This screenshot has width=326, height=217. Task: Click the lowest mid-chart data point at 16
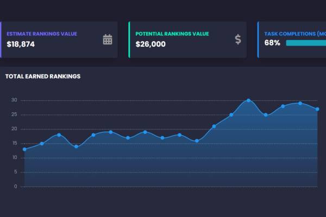point(197,141)
